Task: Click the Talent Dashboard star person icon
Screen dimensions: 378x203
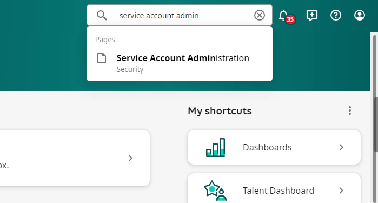Action: (216, 191)
